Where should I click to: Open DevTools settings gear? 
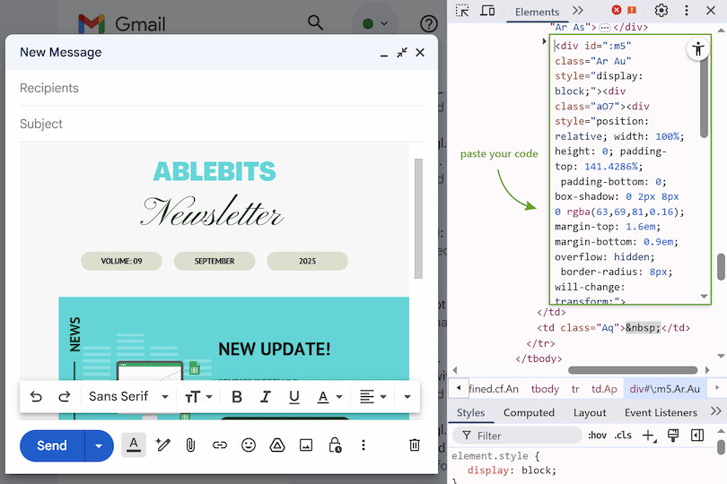point(661,11)
